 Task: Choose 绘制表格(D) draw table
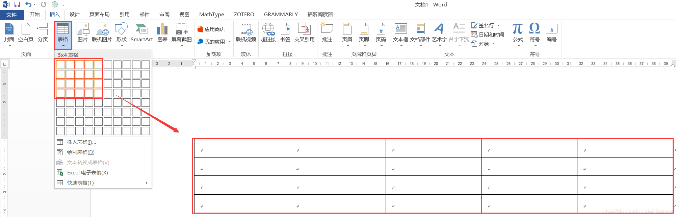(103, 152)
